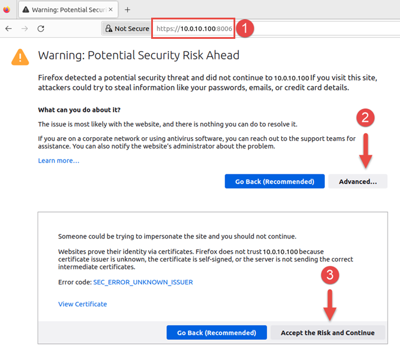Click the Firefox logo icon in the title bar

(6, 9)
